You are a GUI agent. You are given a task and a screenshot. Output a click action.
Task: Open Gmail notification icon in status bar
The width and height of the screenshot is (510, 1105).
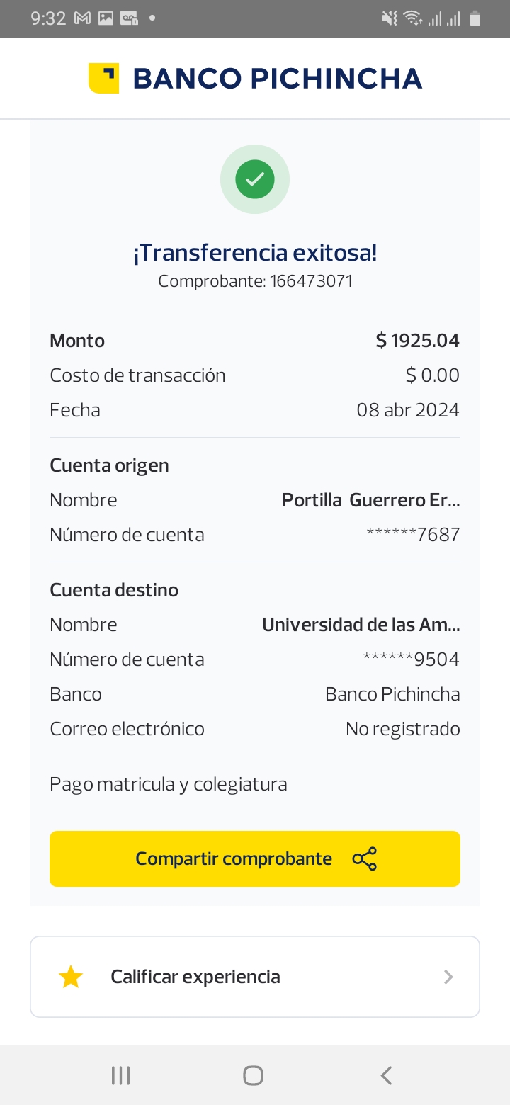82,18
